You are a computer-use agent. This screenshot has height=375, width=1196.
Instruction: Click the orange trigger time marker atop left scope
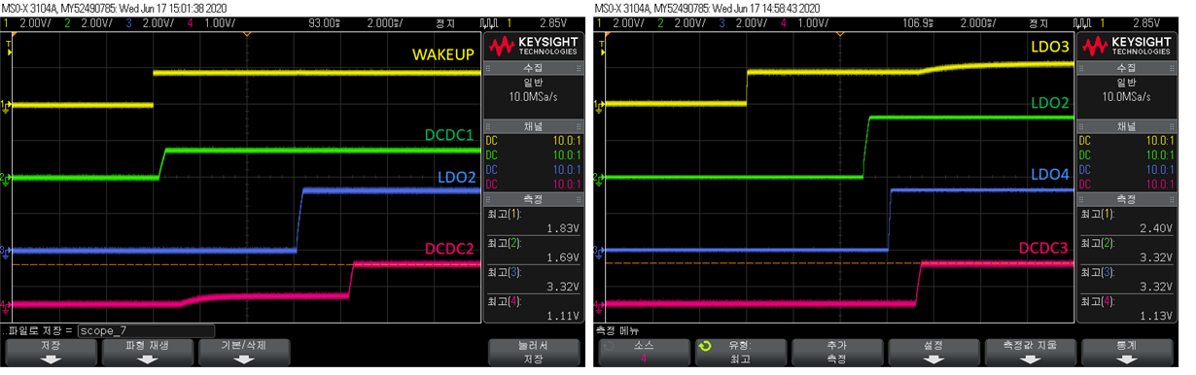(x=246, y=35)
